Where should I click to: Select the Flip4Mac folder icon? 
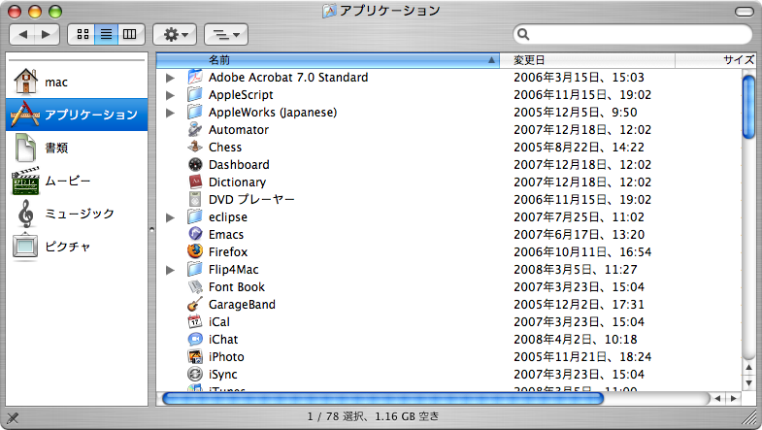[x=195, y=269]
